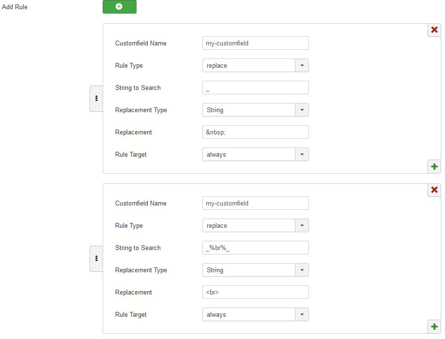Click the second rule's Customfield Name label
The width and height of the screenshot is (445, 339).
pyautogui.click(x=141, y=204)
